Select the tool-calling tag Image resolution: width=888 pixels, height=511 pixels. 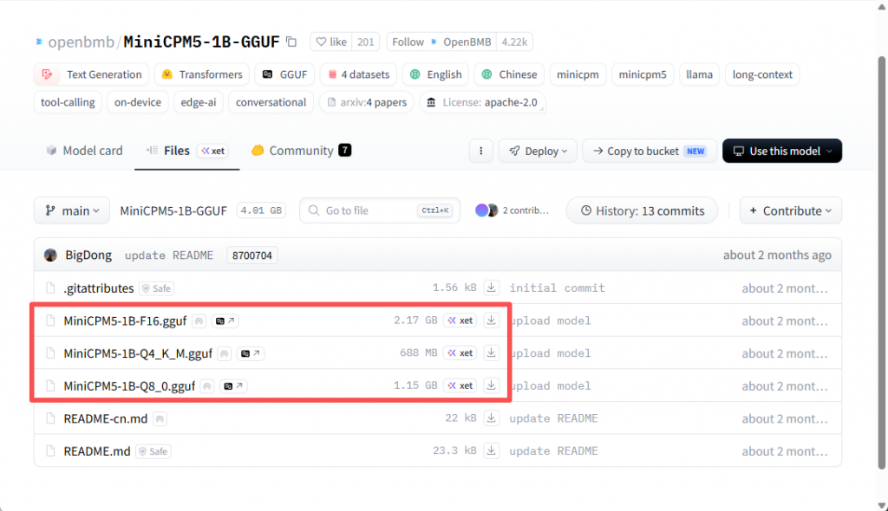click(x=68, y=102)
